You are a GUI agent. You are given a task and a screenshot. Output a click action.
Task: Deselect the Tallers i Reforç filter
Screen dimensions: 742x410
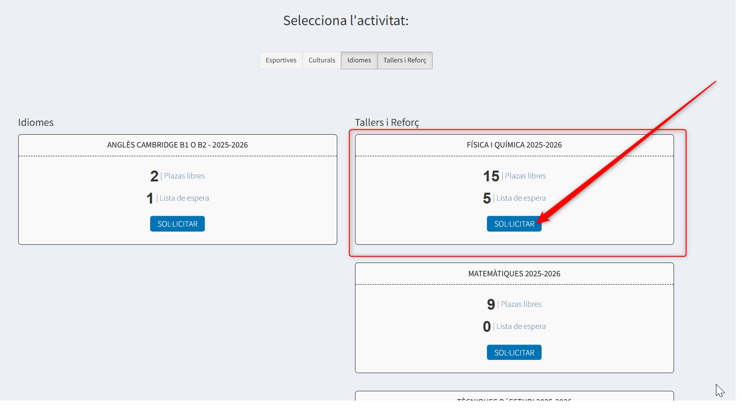(405, 60)
